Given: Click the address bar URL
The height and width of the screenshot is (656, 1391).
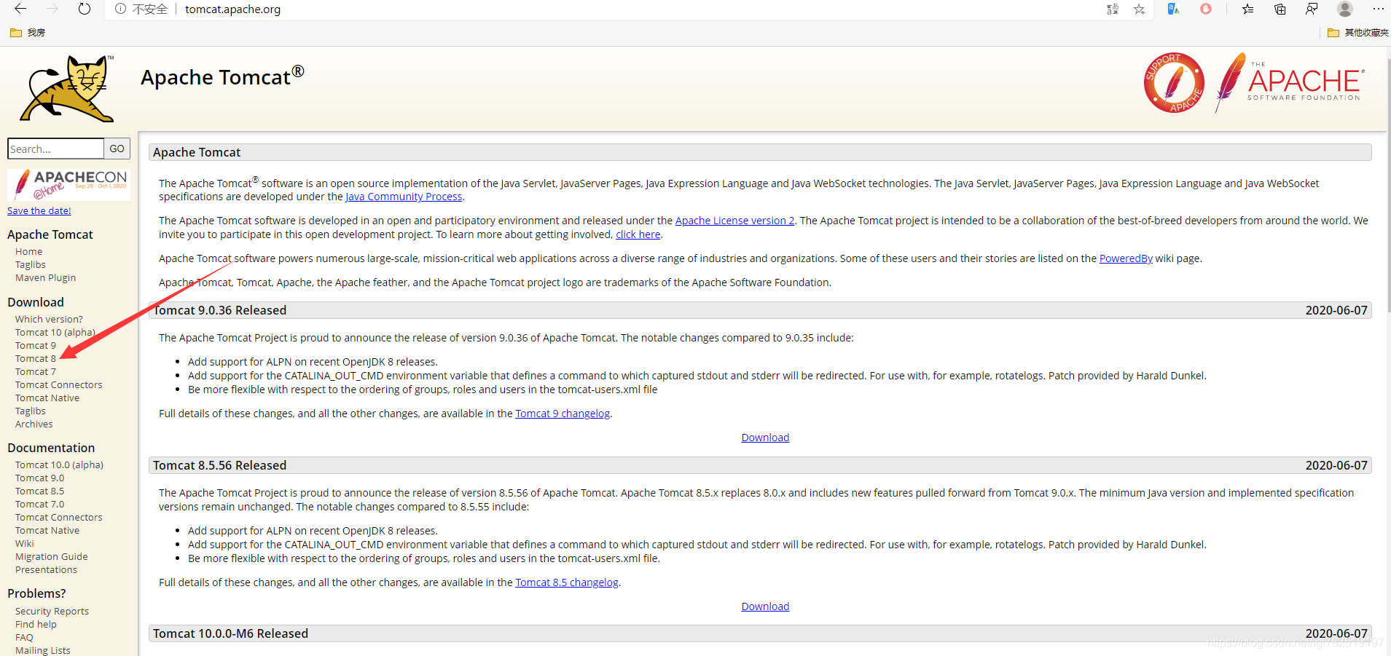Looking at the screenshot, I should 232,9.
